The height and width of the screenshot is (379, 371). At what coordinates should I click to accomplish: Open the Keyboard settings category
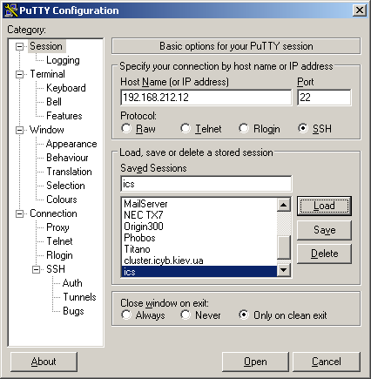click(66, 88)
